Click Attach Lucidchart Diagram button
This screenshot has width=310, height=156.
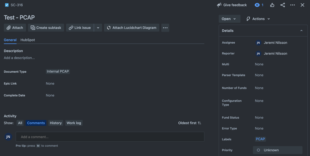[x=132, y=28]
